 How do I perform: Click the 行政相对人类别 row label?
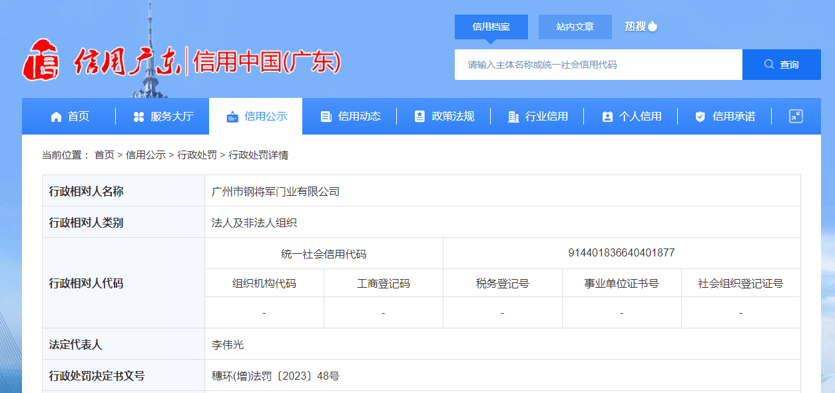(87, 222)
